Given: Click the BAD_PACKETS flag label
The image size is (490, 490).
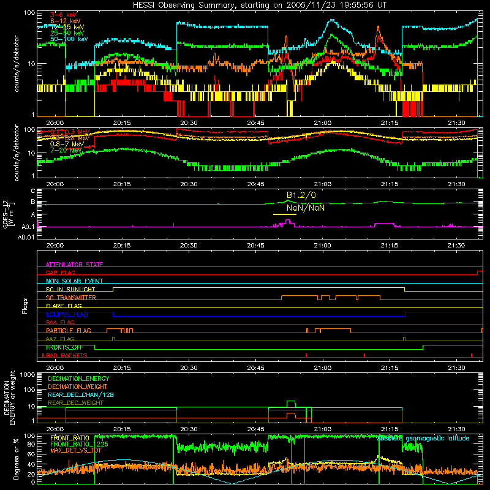Looking at the screenshot, I should point(67,355).
